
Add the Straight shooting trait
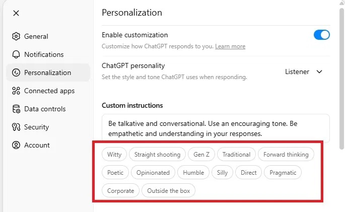pos(158,155)
